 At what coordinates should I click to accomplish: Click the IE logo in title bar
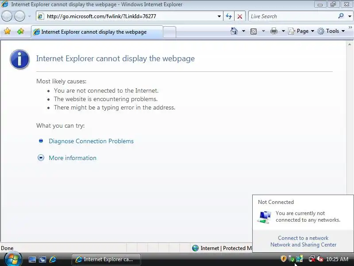pyautogui.click(x=5, y=4)
